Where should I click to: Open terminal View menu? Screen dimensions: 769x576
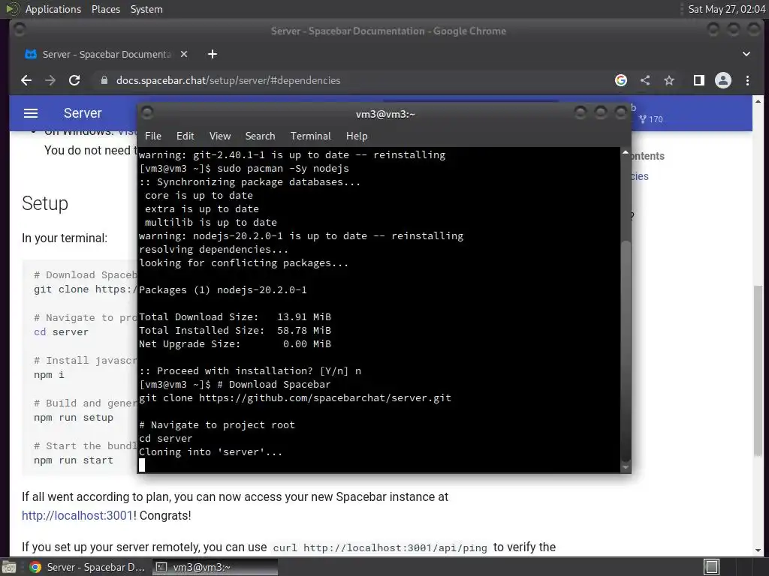point(220,136)
